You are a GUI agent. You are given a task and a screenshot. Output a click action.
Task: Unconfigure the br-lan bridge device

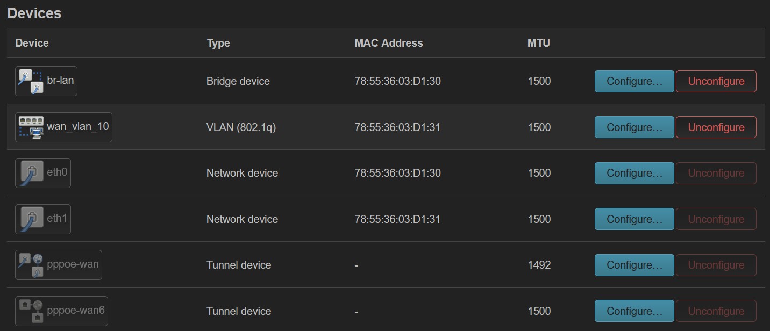pos(716,82)
